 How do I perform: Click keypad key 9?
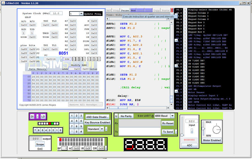pos(81,126)
